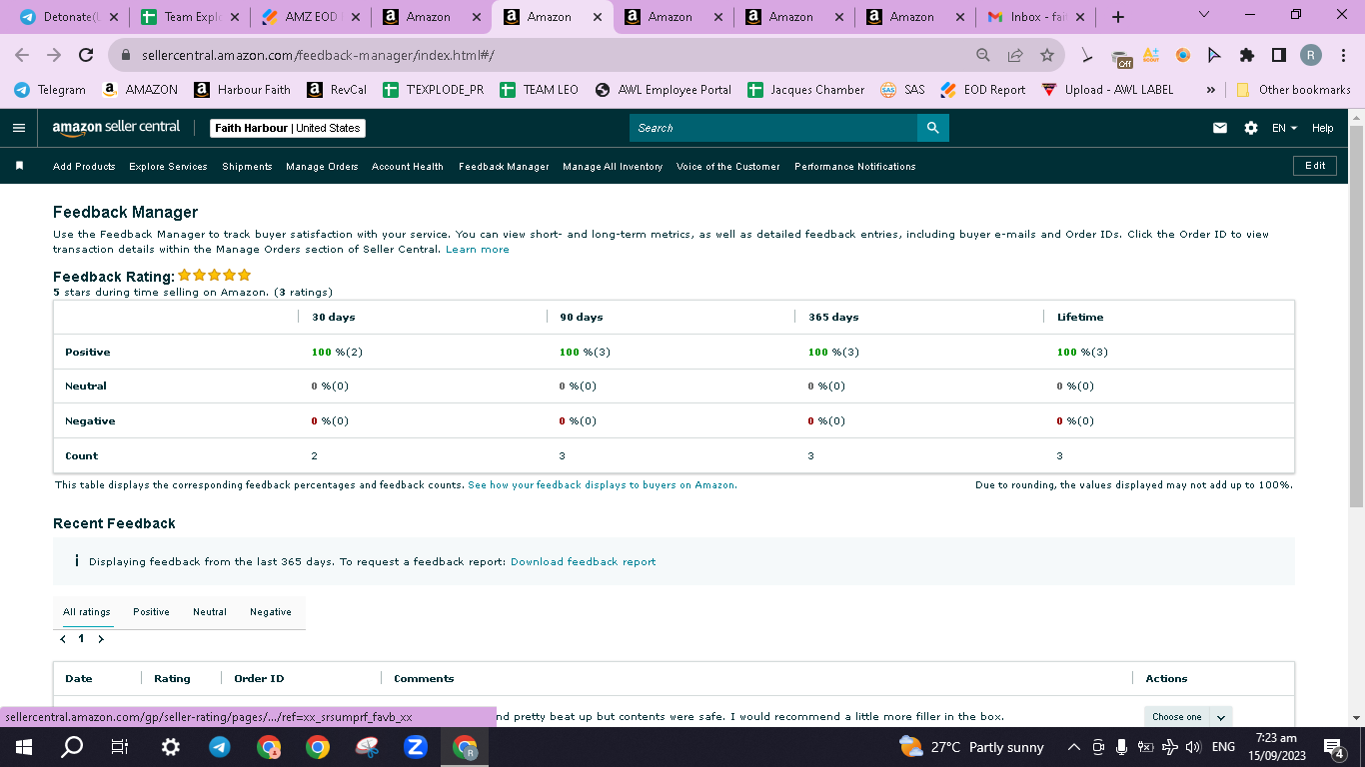Open the Help link

coord(1323,128)
